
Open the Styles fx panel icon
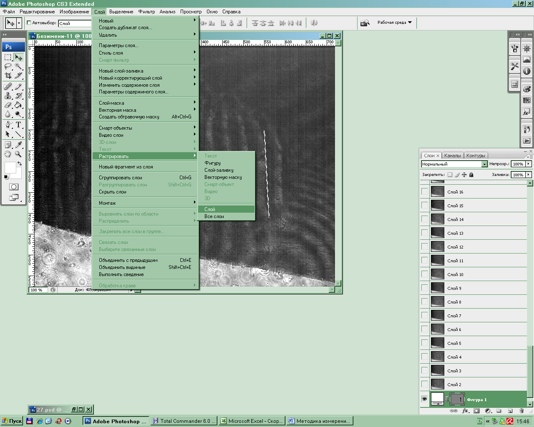coord(527,112)
